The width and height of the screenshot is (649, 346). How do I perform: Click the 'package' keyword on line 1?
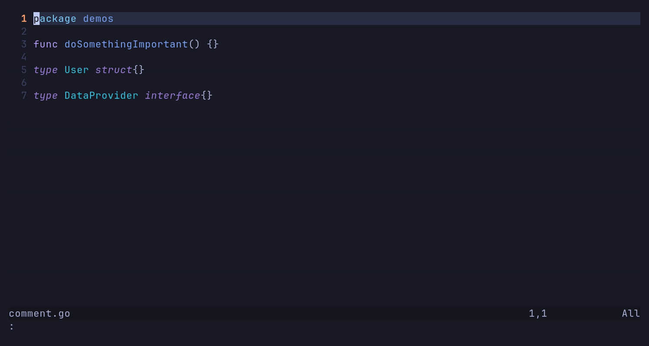pos(55,19)
